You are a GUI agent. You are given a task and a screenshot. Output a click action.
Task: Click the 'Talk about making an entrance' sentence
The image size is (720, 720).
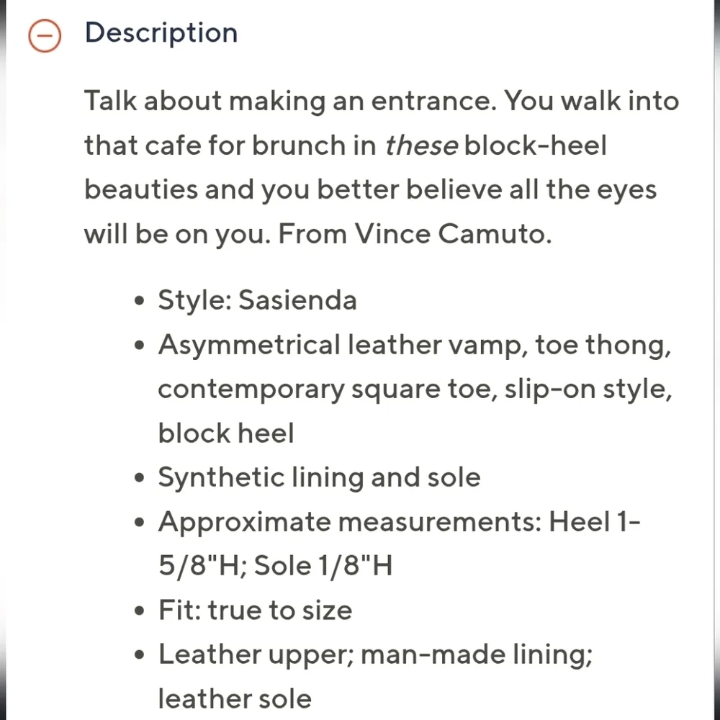pos(289,101)
